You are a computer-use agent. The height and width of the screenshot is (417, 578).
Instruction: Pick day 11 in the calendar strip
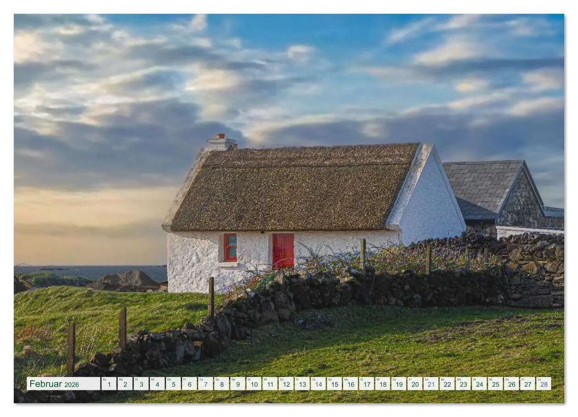click(x=270, y=384)
